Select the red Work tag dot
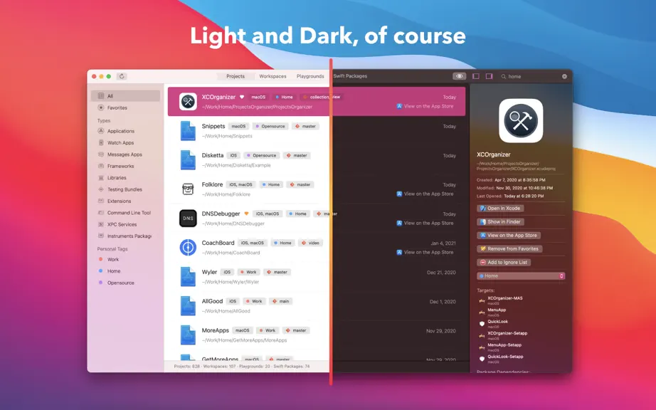This screenshot has height=410, width=656. 100,259
